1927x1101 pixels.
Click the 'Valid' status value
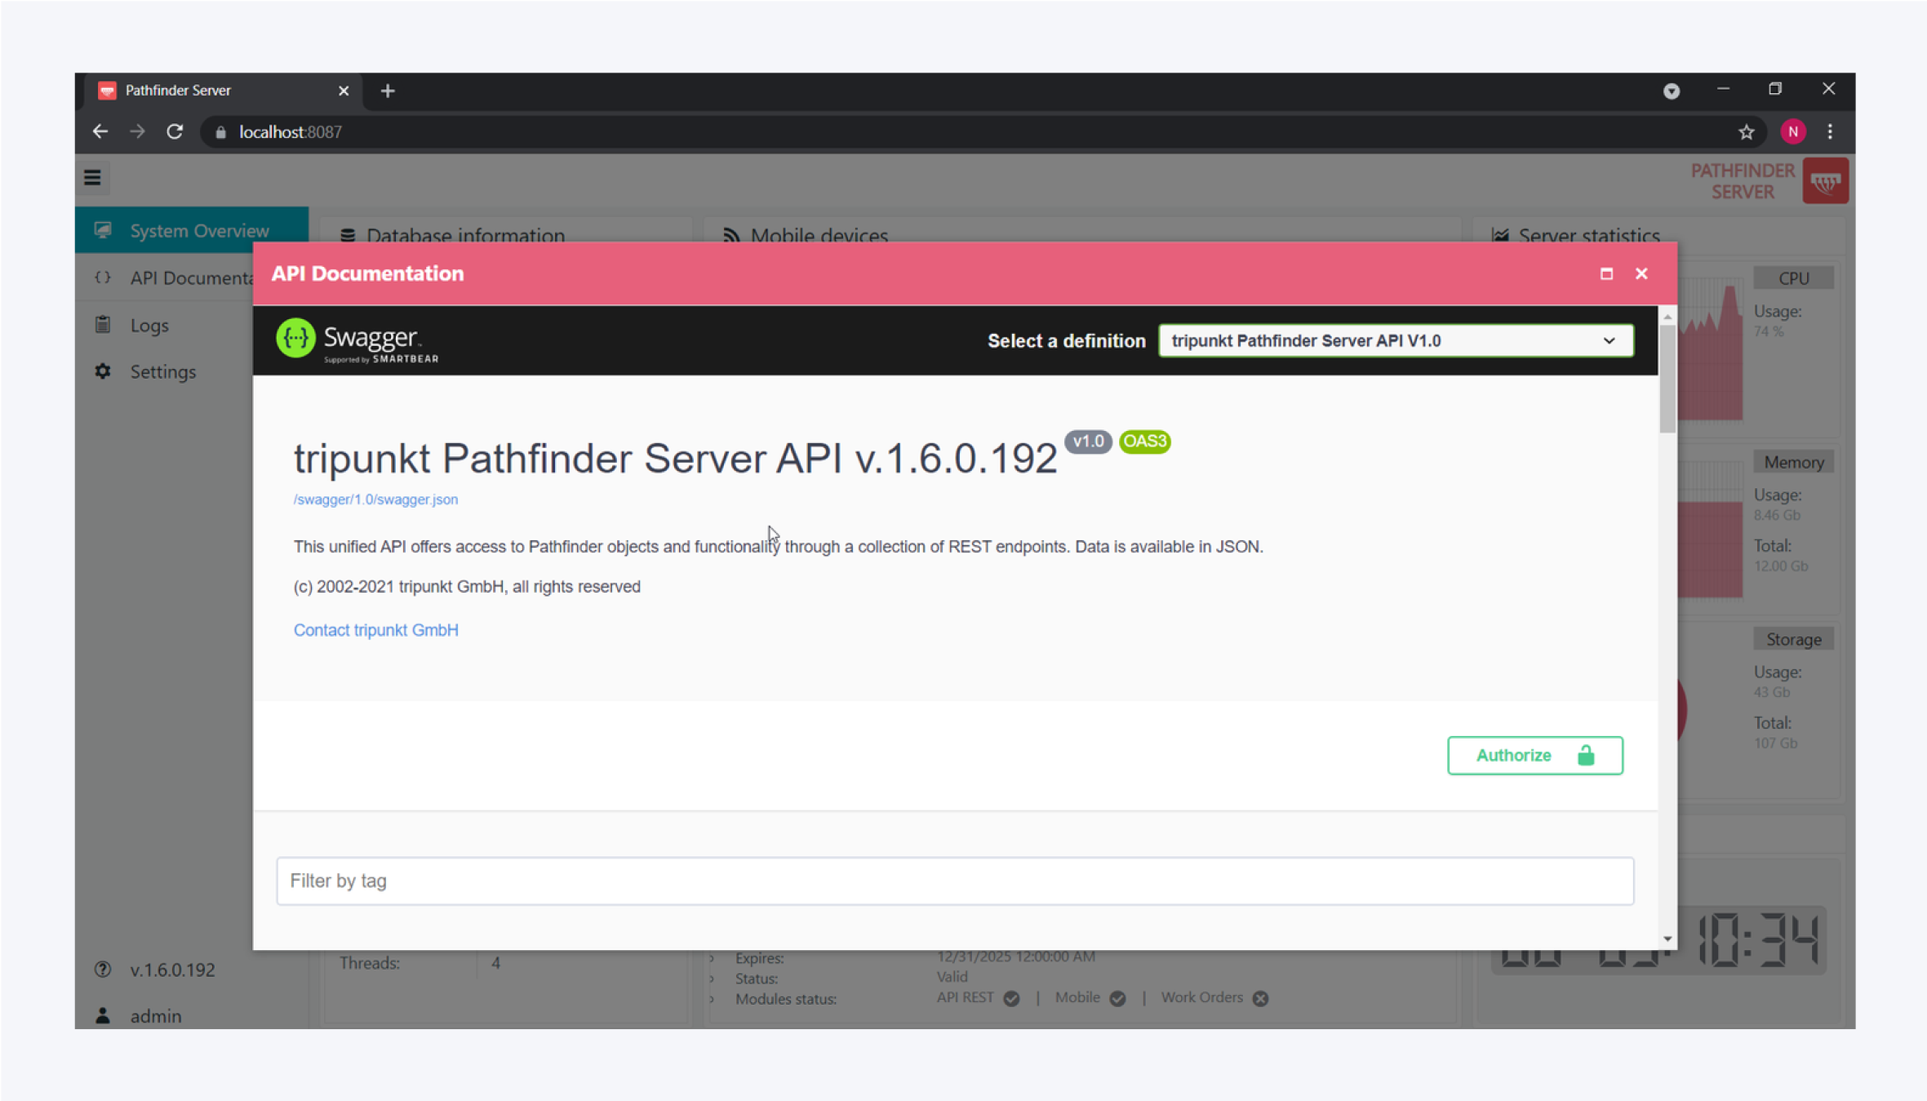[952, 977]
